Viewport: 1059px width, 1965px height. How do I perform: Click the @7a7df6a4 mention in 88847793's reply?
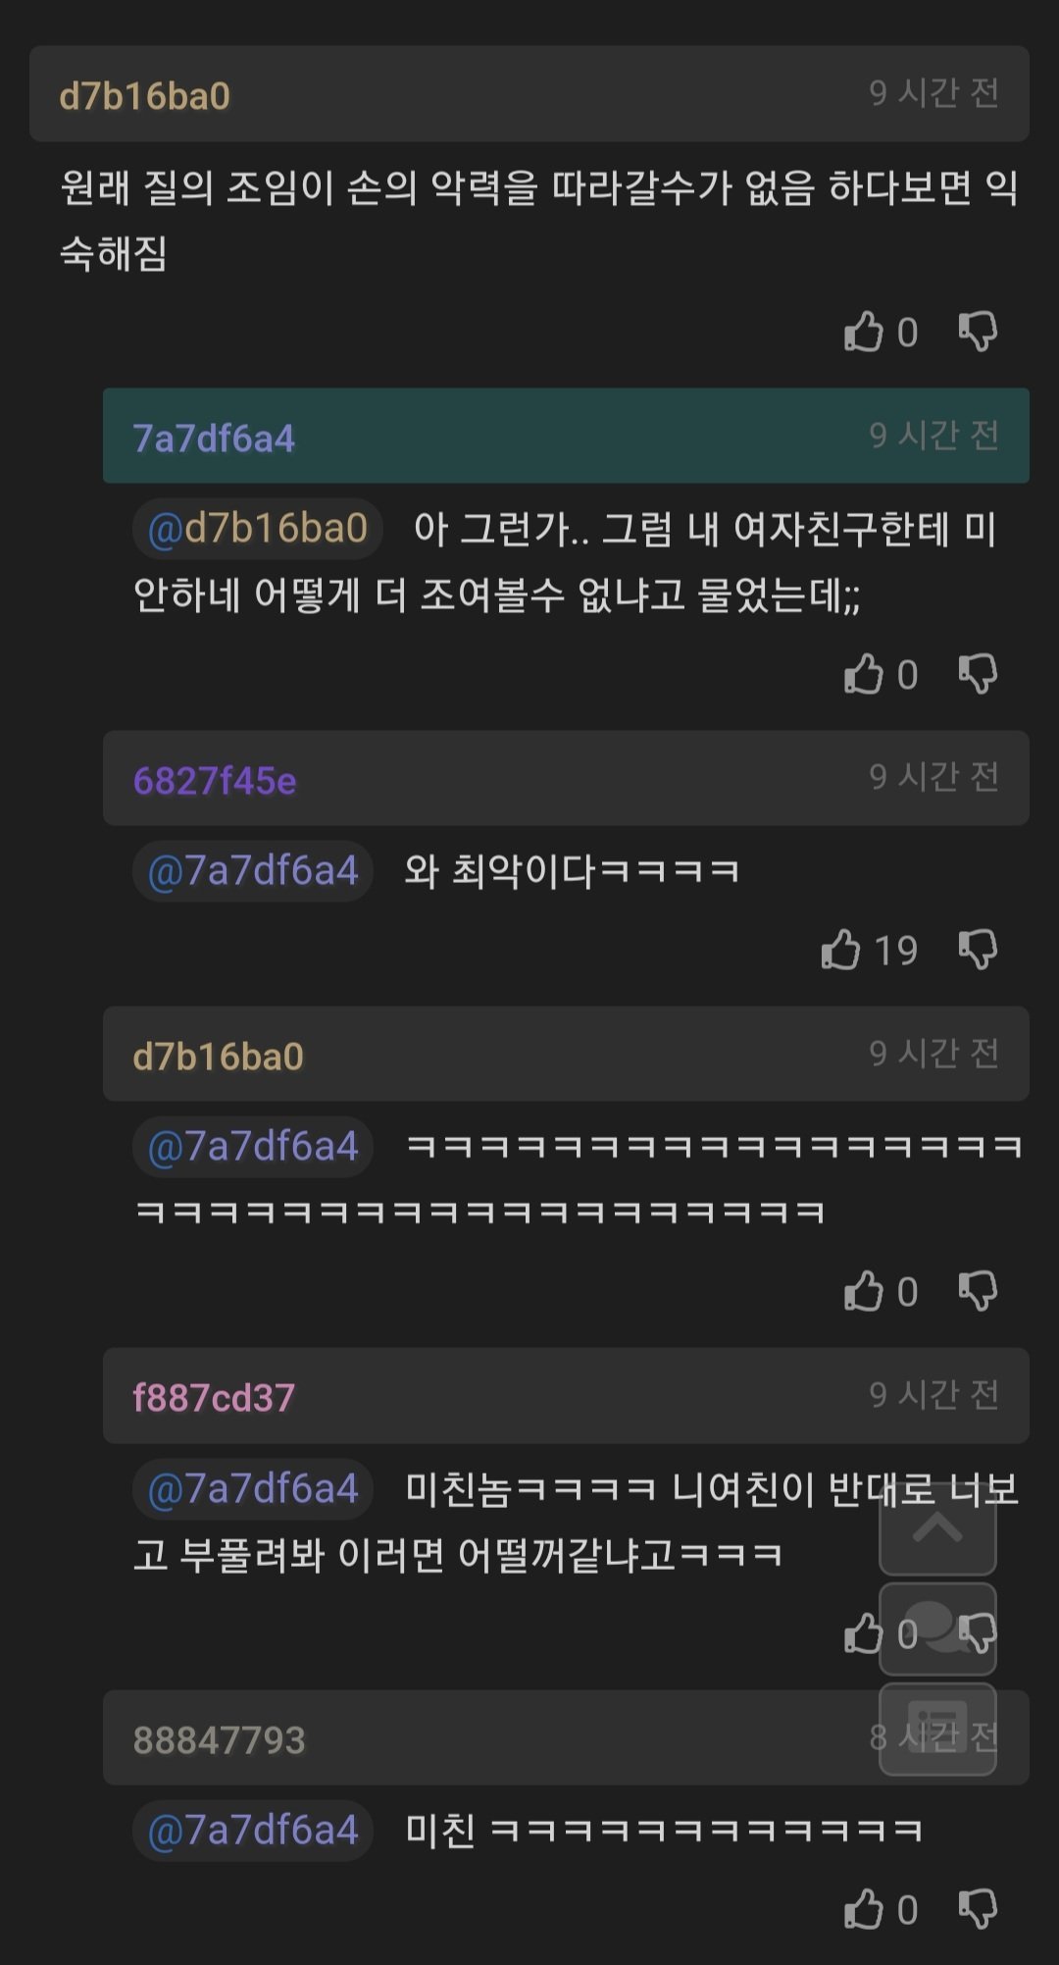coord(253,1831)
